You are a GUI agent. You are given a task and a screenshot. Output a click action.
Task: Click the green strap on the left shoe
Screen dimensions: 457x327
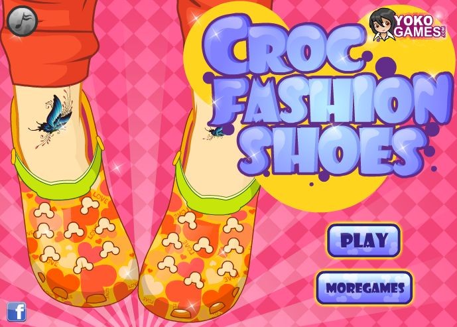click(58, 183)
